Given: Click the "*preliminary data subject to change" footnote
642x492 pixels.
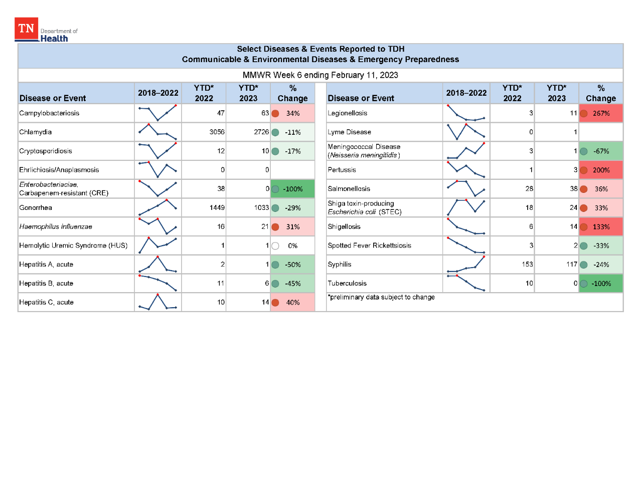Looking at the screenshot, I should point(381,297).
